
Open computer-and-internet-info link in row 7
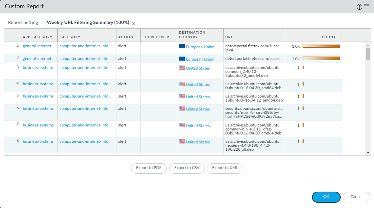pyautogui.click(x=84, y=125)
